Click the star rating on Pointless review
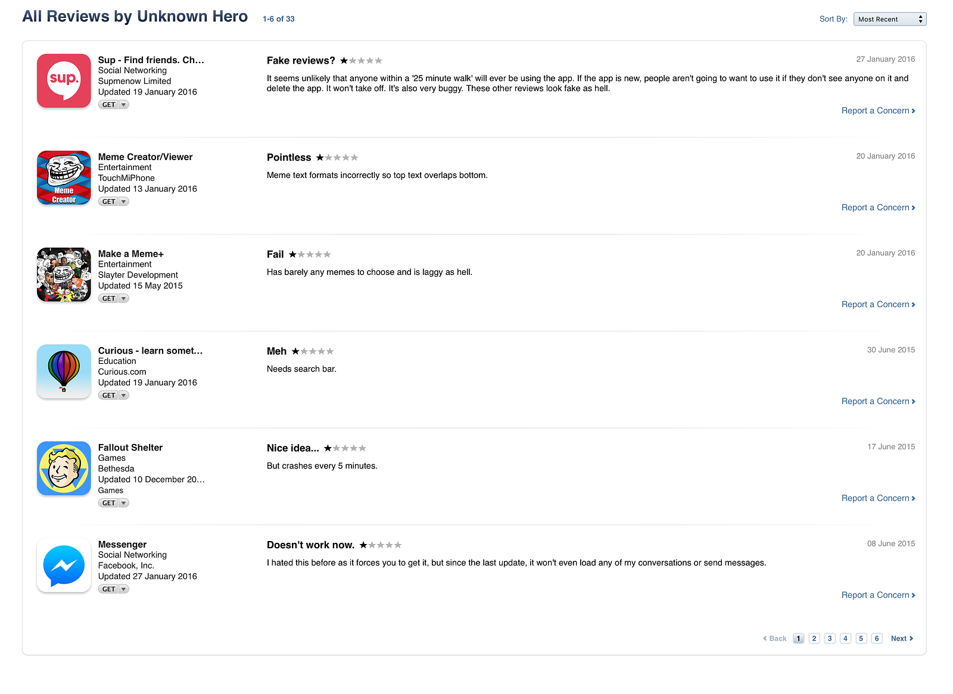This screenshot has width=953, height=694. (x=337, y=158)
